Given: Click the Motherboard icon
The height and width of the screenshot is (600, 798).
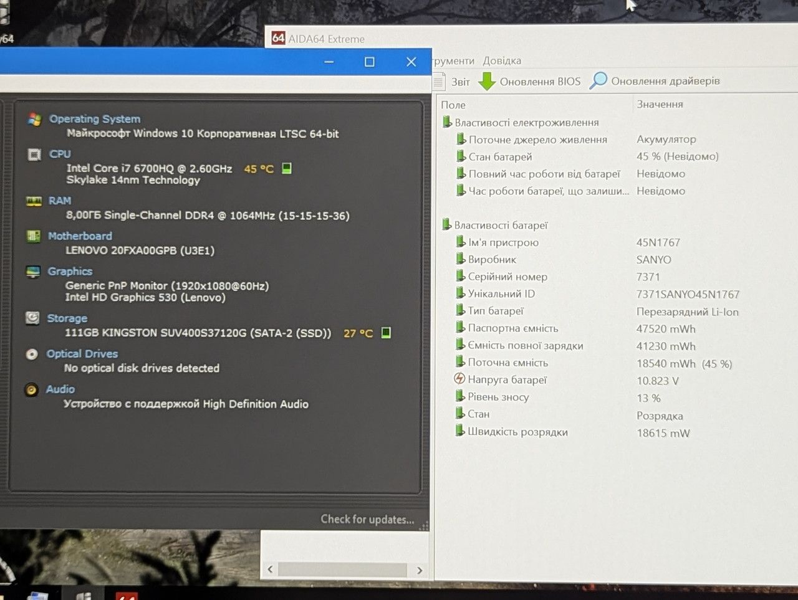Looking at the screenshot, I should coord(33,236).
